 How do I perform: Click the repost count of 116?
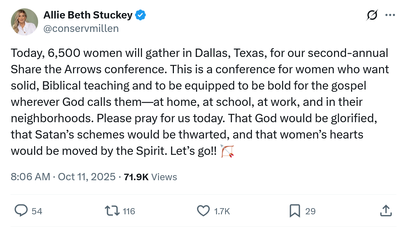[129, 211]
